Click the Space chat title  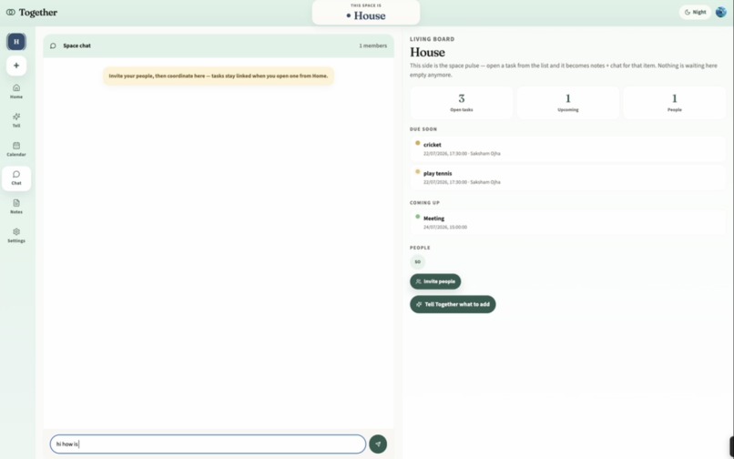(x=76, y=46)
